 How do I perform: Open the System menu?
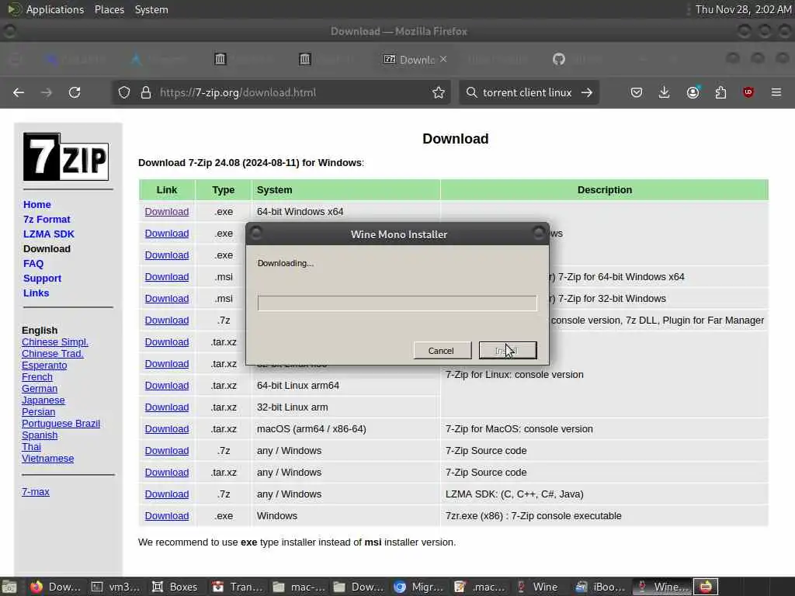(151, 9)
